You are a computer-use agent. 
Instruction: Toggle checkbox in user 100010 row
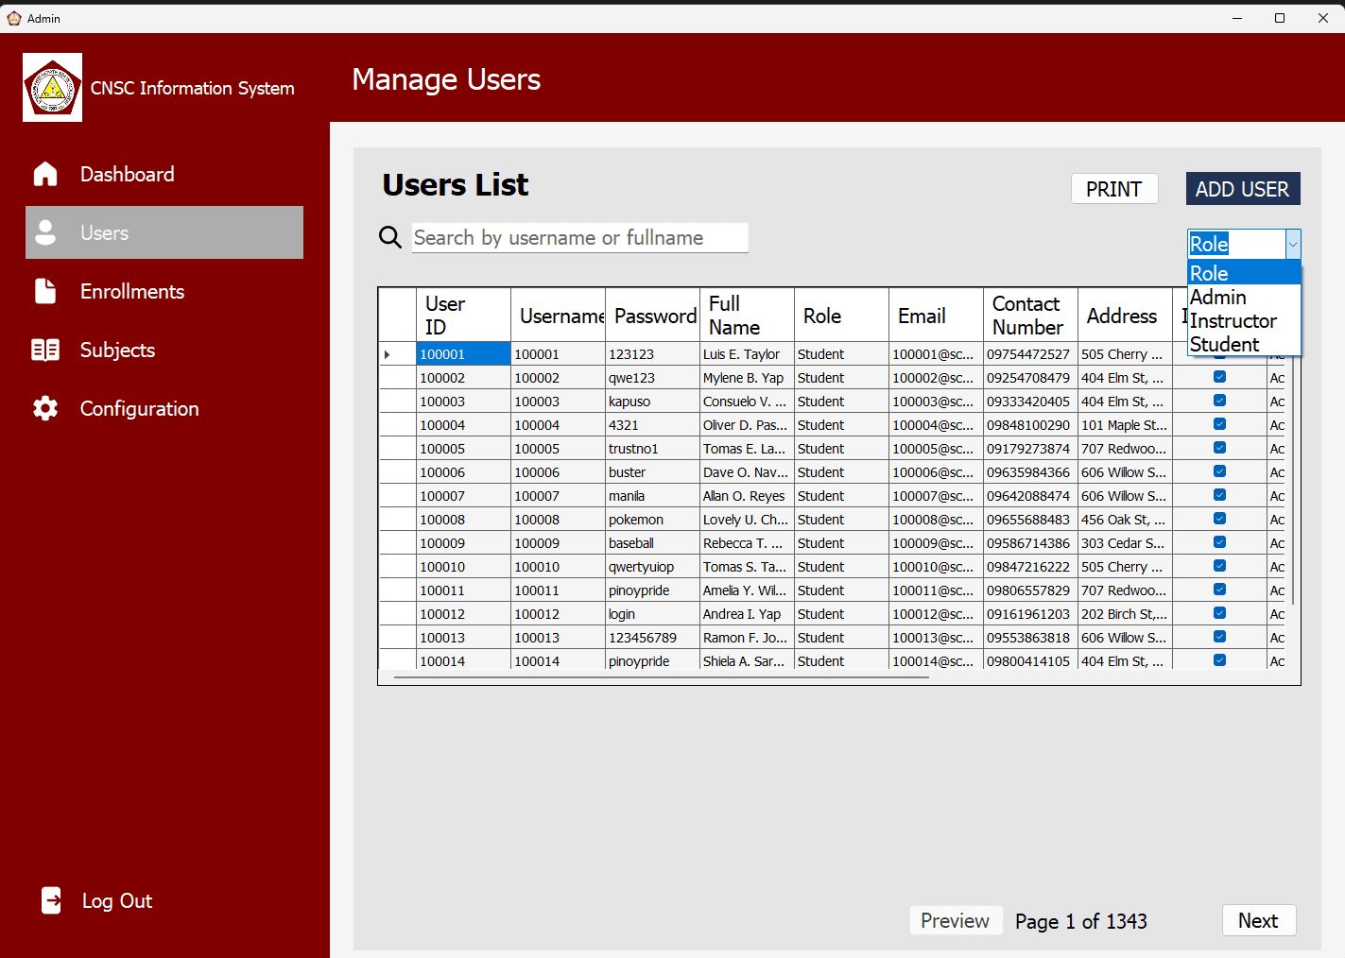pos(1219,566)
